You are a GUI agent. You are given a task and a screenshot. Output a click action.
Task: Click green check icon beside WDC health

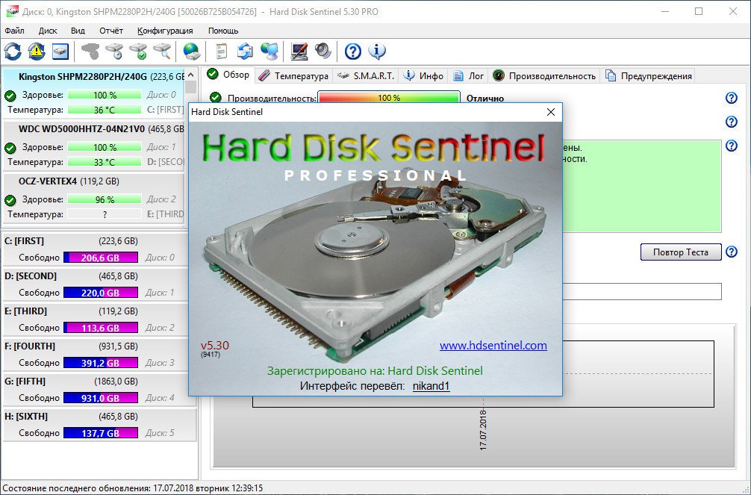pos(10,148)
